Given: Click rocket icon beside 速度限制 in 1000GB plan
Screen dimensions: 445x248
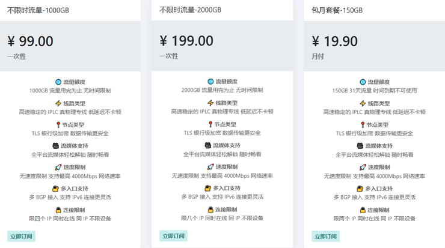Looking at the screenshot, I should click(x=58, y=167).
